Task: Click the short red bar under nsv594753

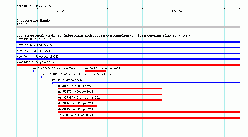Action: [x=96, y=71]
